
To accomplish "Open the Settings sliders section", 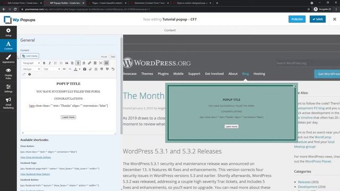I will click(8, 89).
